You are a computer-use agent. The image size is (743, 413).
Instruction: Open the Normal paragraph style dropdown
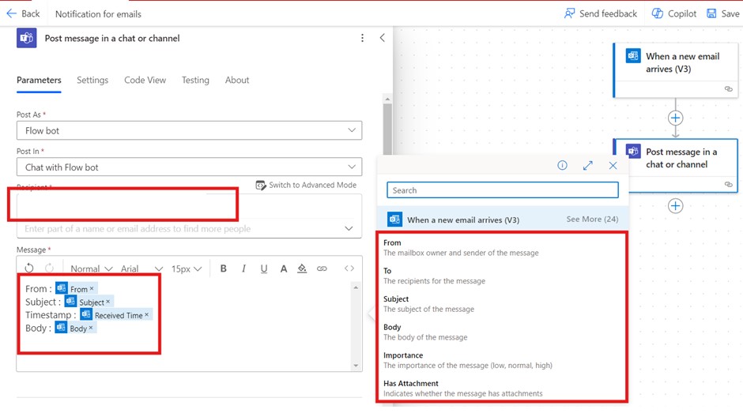point(91,268)
